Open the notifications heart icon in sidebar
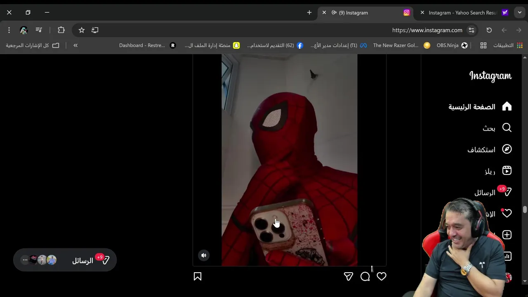This screenshot has width=528, height=297. click(x=507, y=213)
